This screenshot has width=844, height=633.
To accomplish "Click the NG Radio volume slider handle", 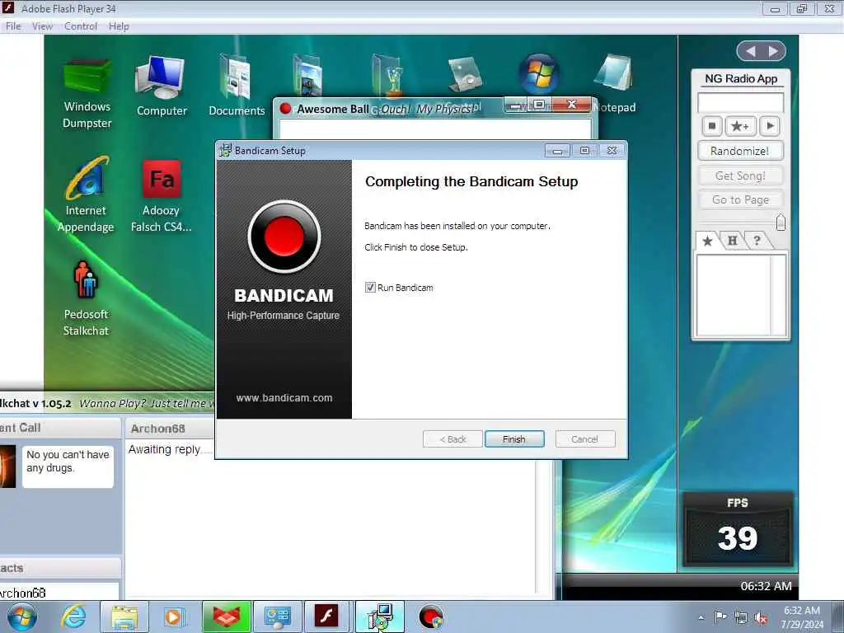I will click(781, 222).
